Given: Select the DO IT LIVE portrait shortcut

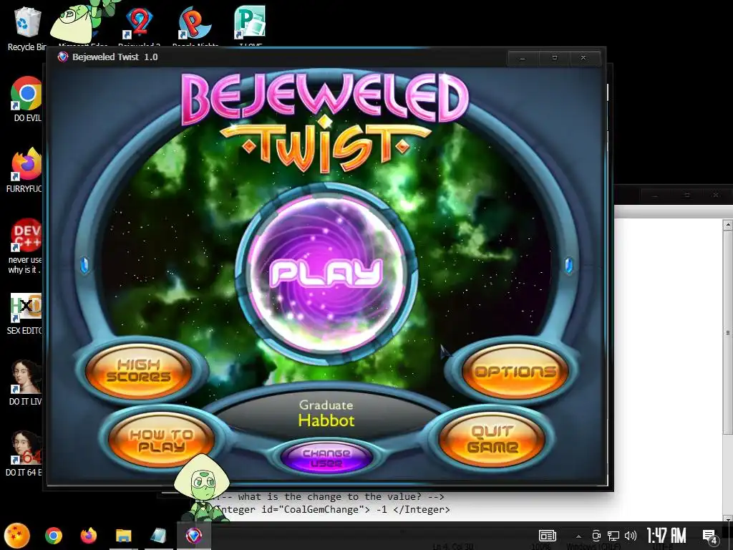Looking at the screenshot, I should click(26, 382).
